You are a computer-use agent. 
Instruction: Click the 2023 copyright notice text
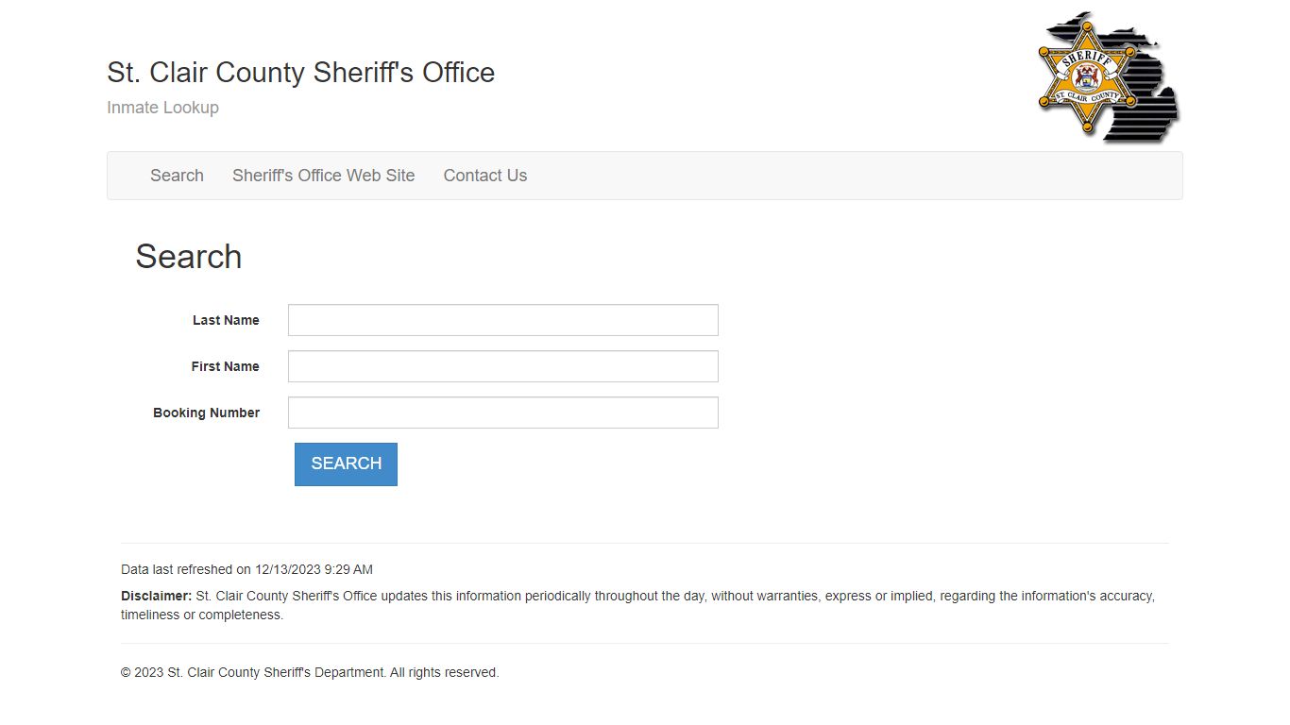tap(310, 672)
